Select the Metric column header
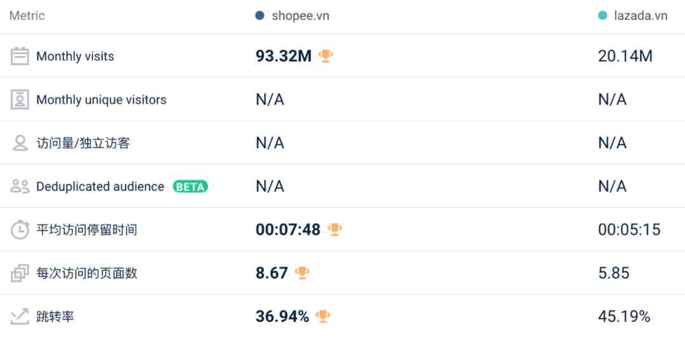This screenshot has width=685, height=339. (x=27, y=16)
